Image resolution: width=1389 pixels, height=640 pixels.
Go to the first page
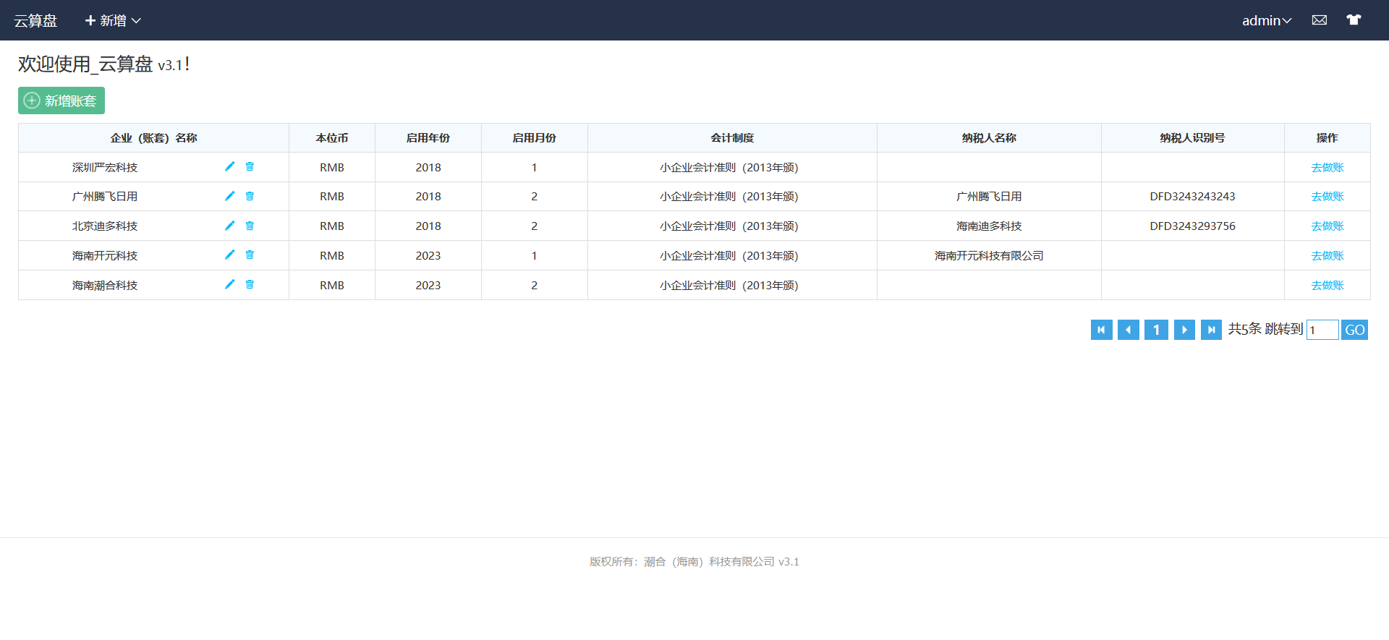[x=1101, y=330]
